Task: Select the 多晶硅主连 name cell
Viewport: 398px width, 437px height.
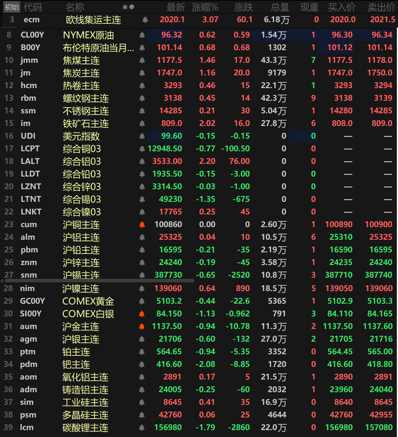Action: [85, 415]
